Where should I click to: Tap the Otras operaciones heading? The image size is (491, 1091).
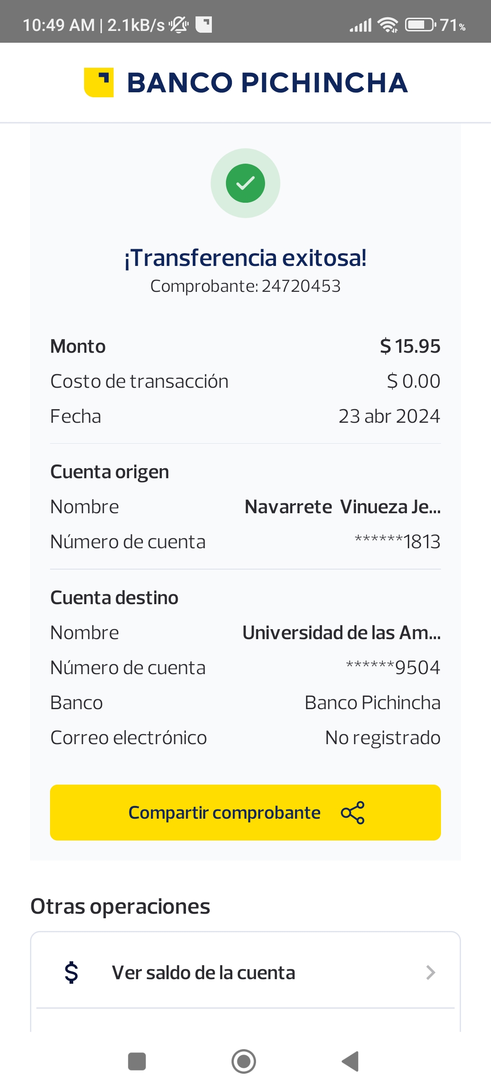click(x=120, y=906)
